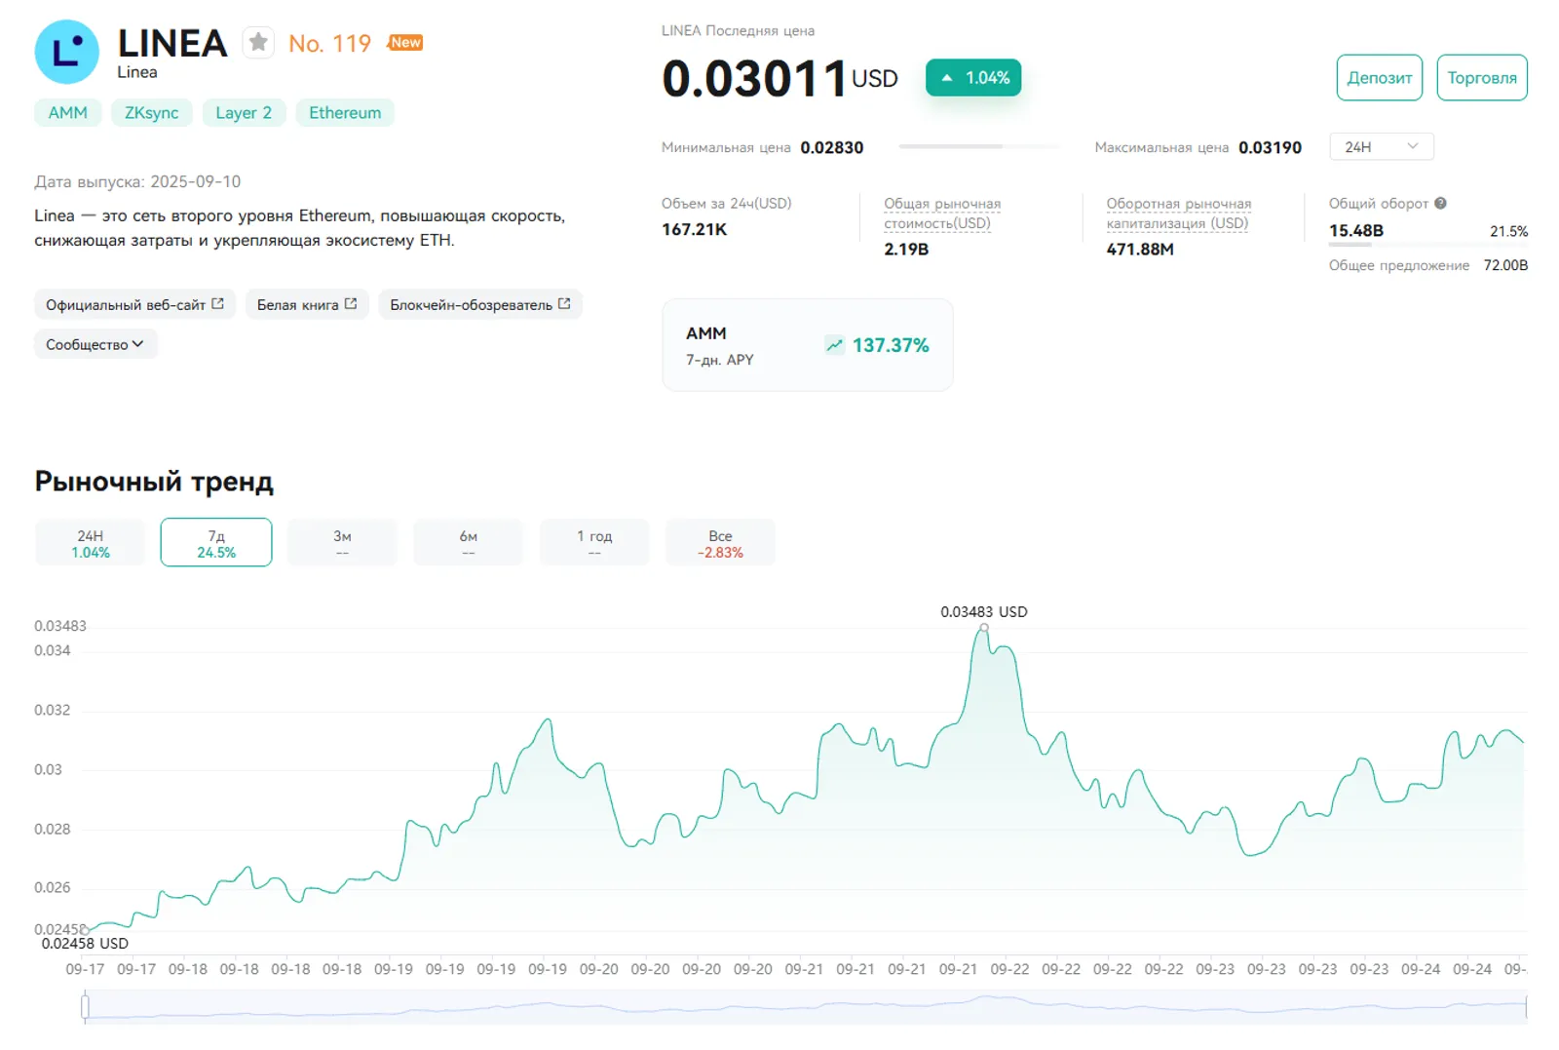Click the circulating supply progress bar
Screen dimensions: 1559x1050
pyautogui.click(x=1428, y=245)
